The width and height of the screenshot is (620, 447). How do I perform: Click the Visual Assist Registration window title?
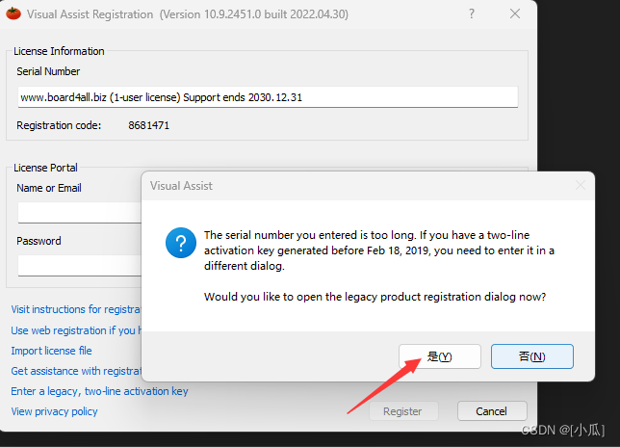point(188,14)
